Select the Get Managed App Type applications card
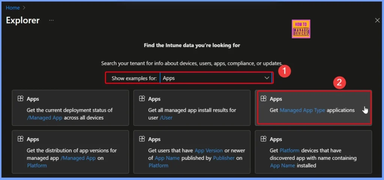Screen dimensions: 384x180 [x=313, y=108]
